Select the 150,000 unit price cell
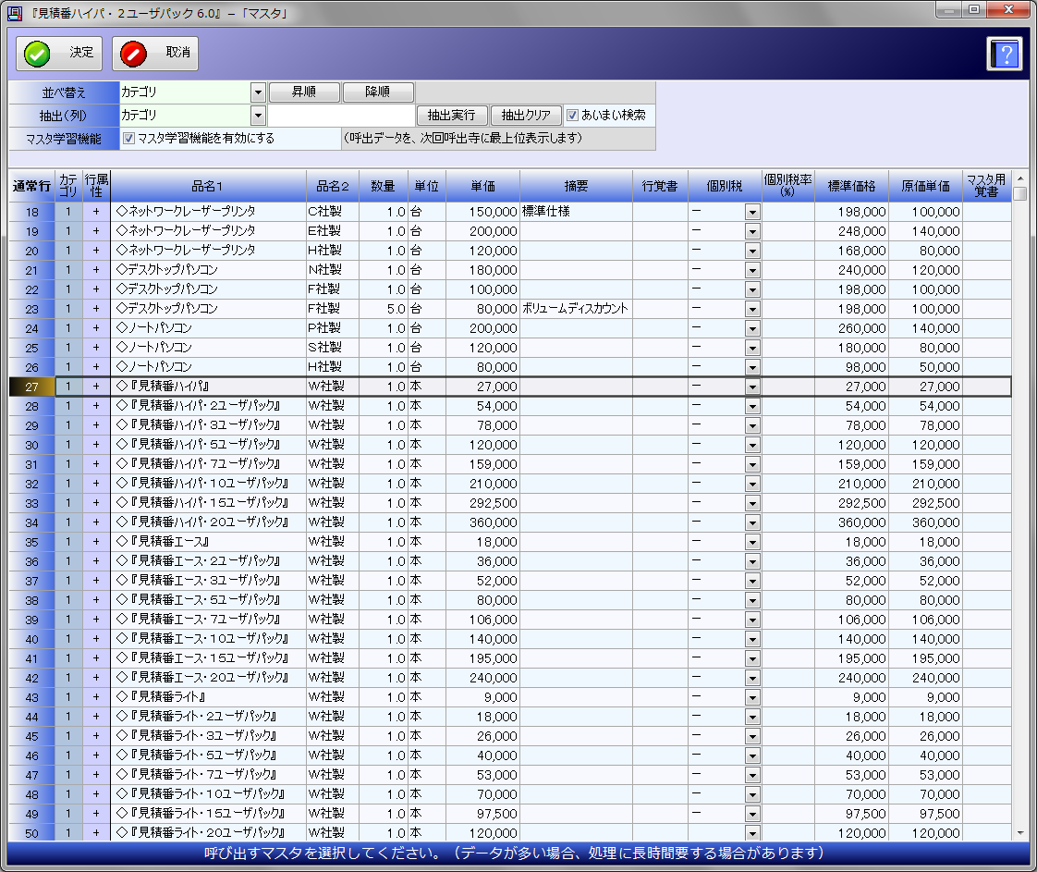Viewport: 1037px width, 872px height. 482,212
